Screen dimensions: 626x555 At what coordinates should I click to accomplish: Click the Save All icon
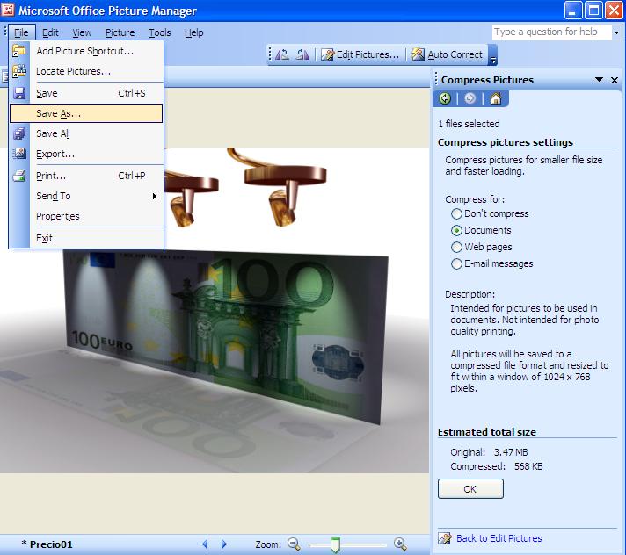coord(18,133)
